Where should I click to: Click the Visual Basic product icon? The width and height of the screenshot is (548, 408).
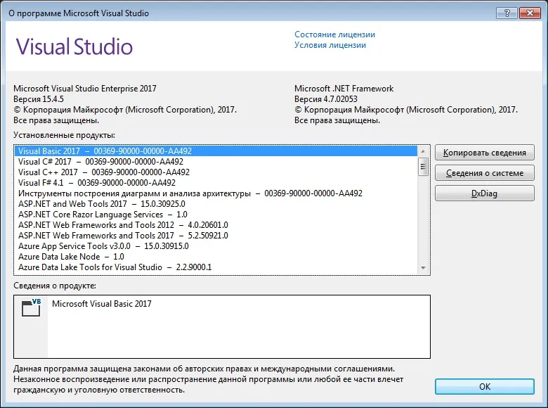coord(31,307)
